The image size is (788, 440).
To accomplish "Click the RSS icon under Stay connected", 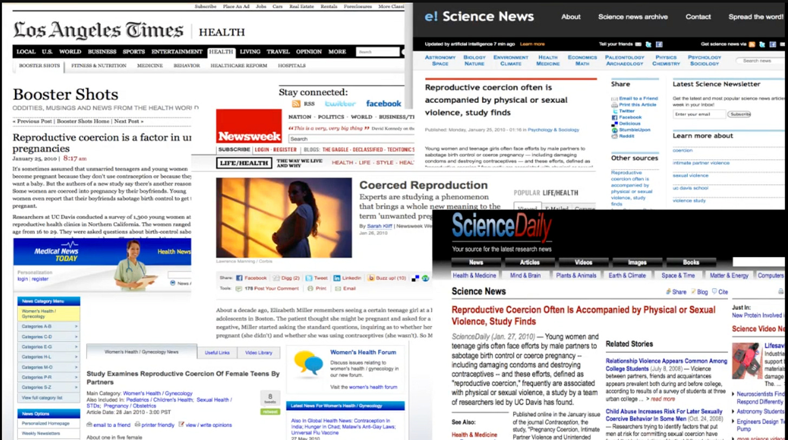I will (296, 104).
